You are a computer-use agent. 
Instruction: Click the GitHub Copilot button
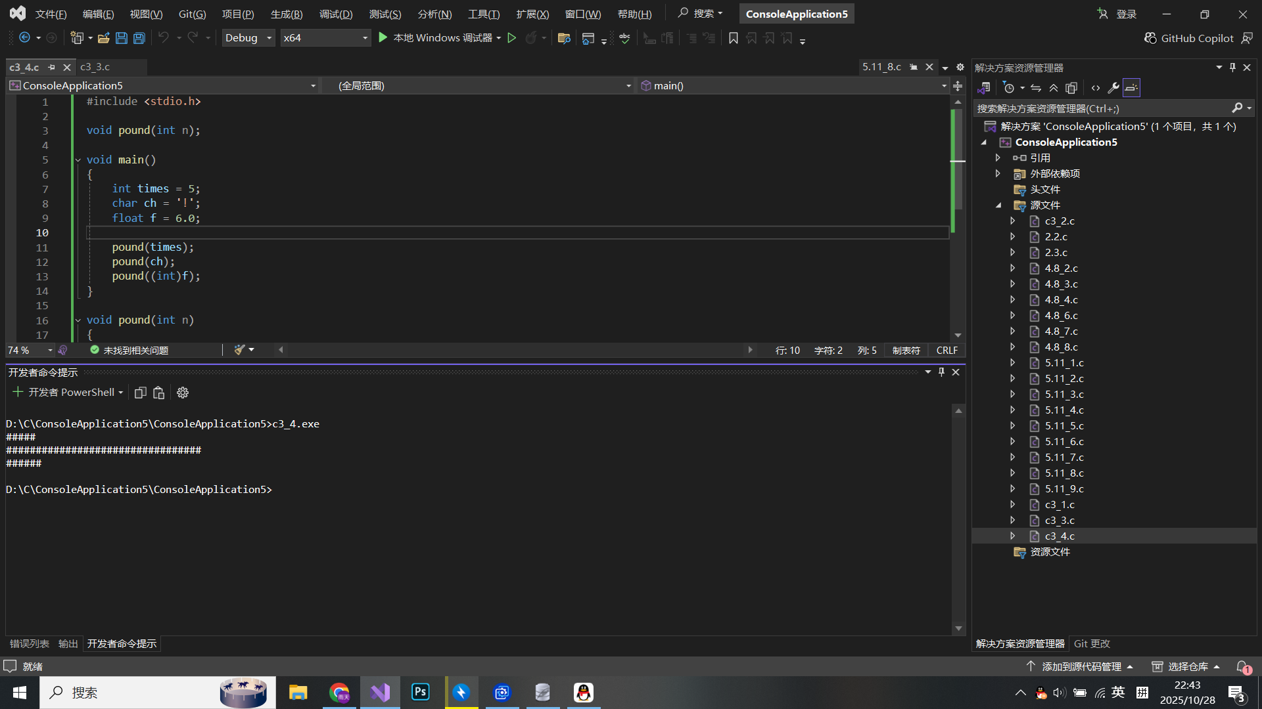click(x=1189, y=38)
